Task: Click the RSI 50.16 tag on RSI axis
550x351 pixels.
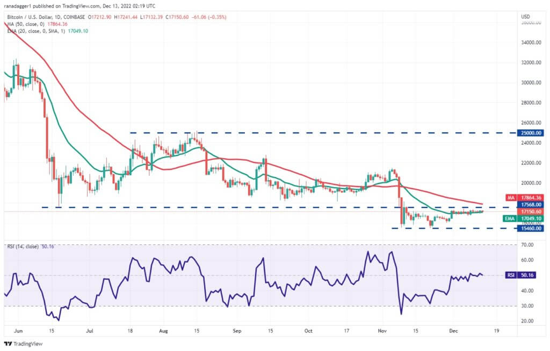Action: click(520, 275)
